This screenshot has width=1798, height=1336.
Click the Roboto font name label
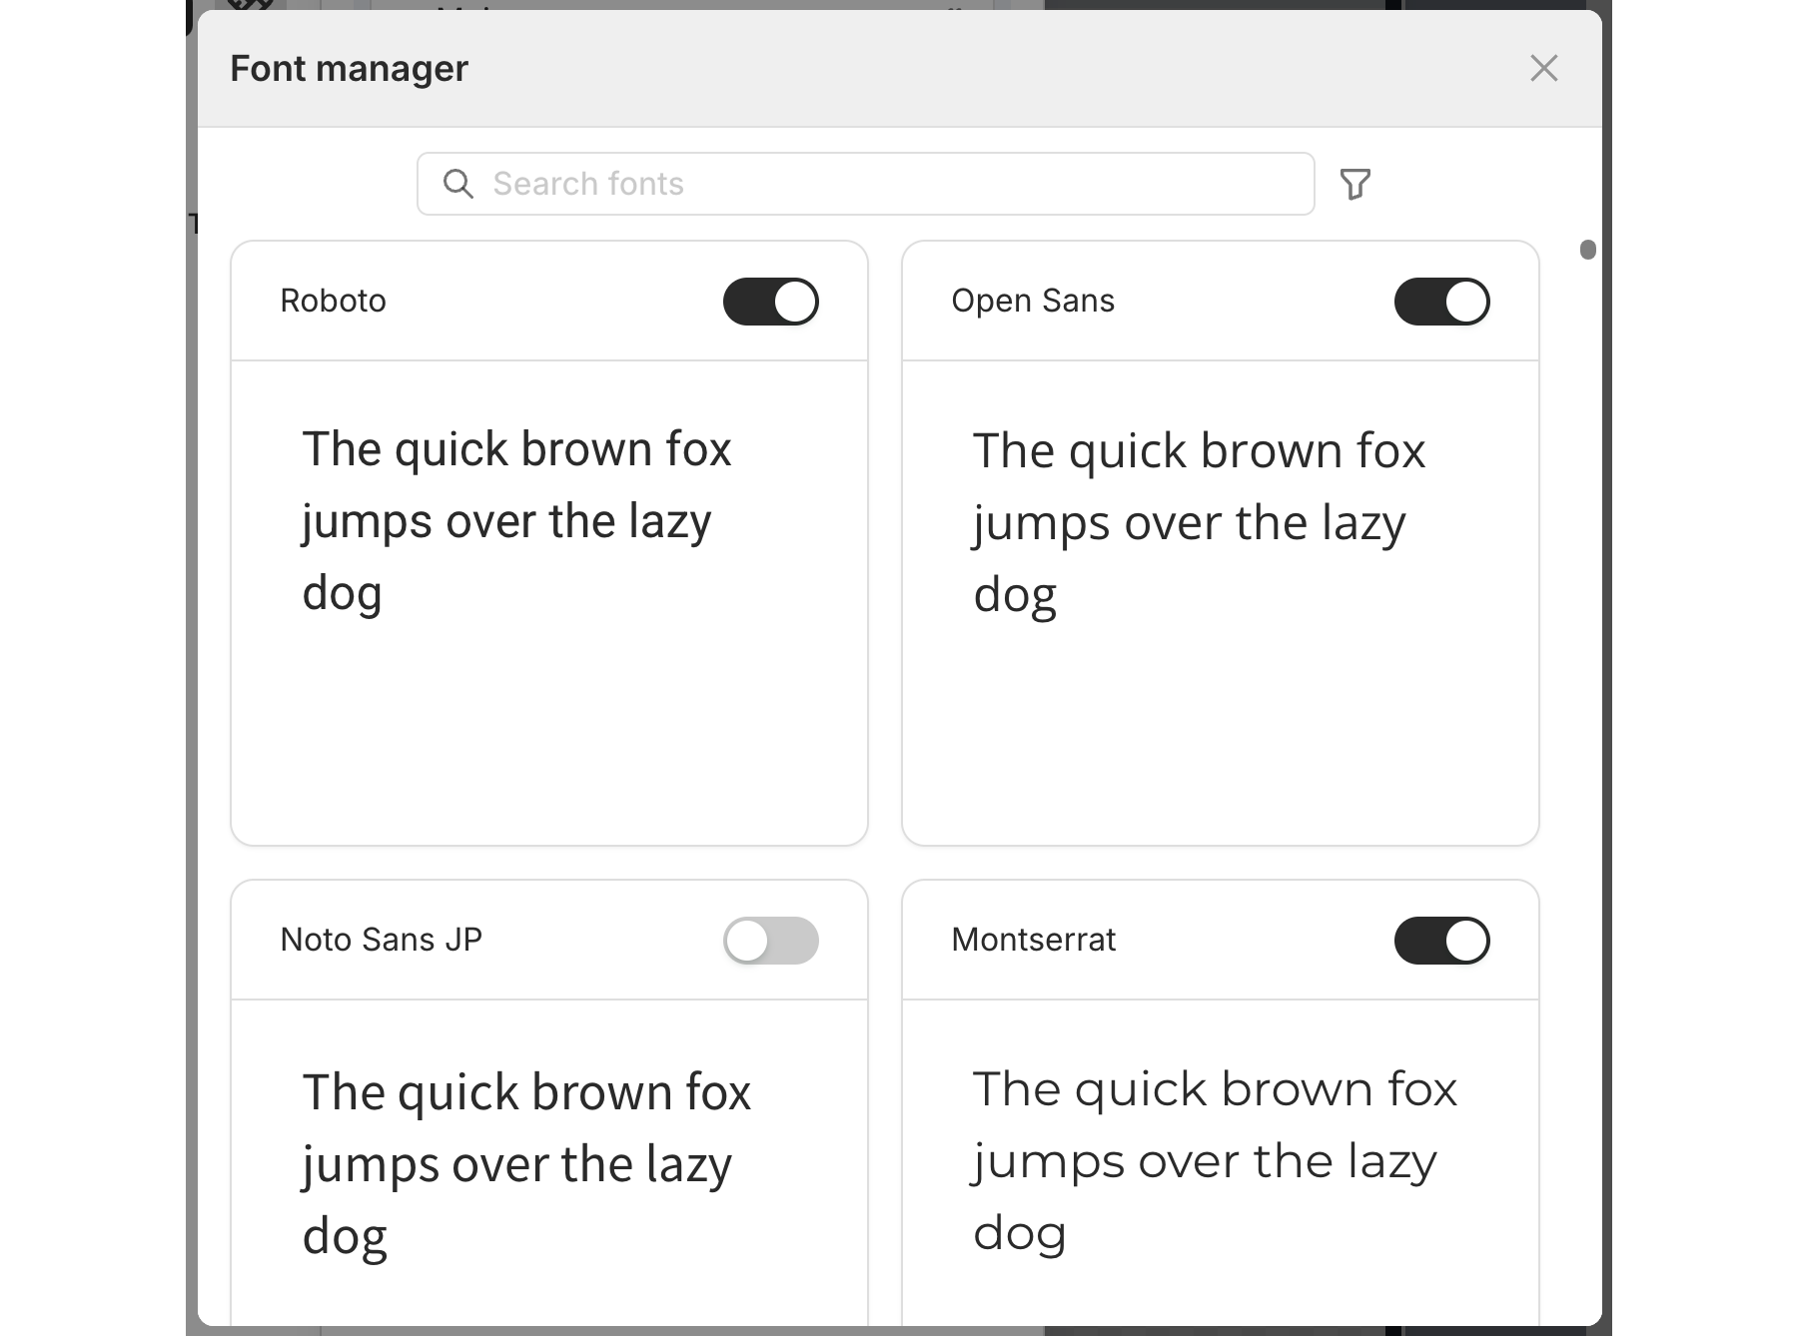[x=333, y=301]
